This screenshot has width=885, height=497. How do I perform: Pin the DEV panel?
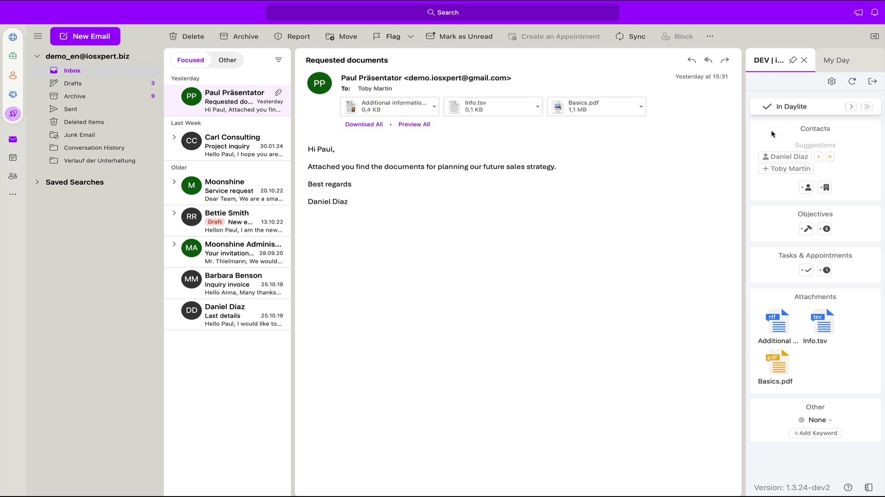793,60
